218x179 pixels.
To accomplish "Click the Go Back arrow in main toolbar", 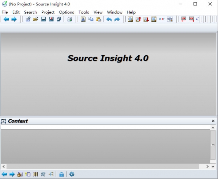I will [6, 19].
